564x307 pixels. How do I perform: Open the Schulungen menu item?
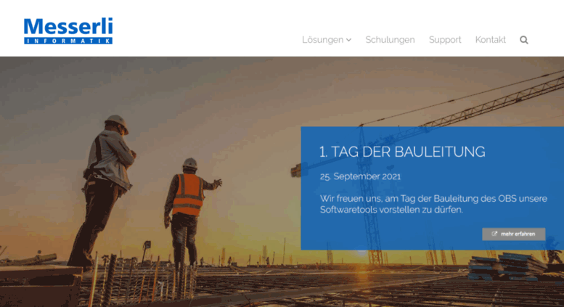click(x=390, y=40)
